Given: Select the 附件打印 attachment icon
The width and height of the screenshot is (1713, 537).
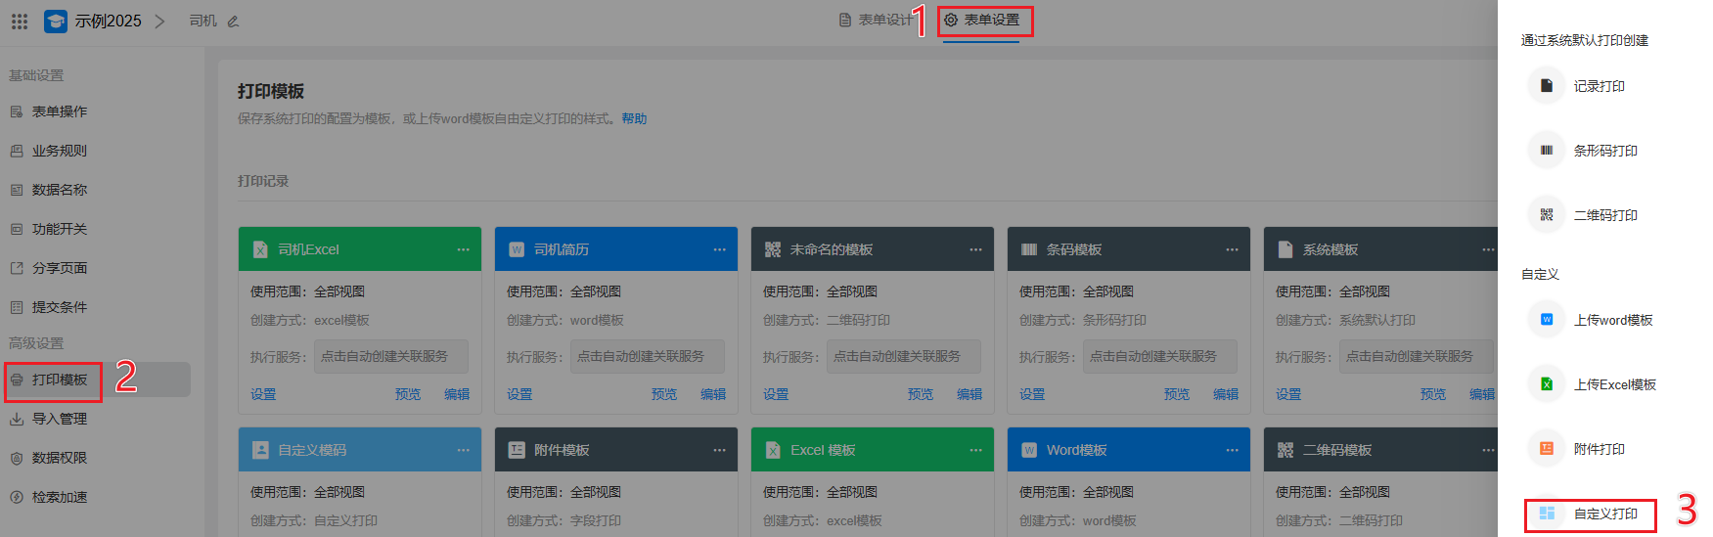Looking at the screenshot, I should pyautogui.click(x=1547, y=449).
